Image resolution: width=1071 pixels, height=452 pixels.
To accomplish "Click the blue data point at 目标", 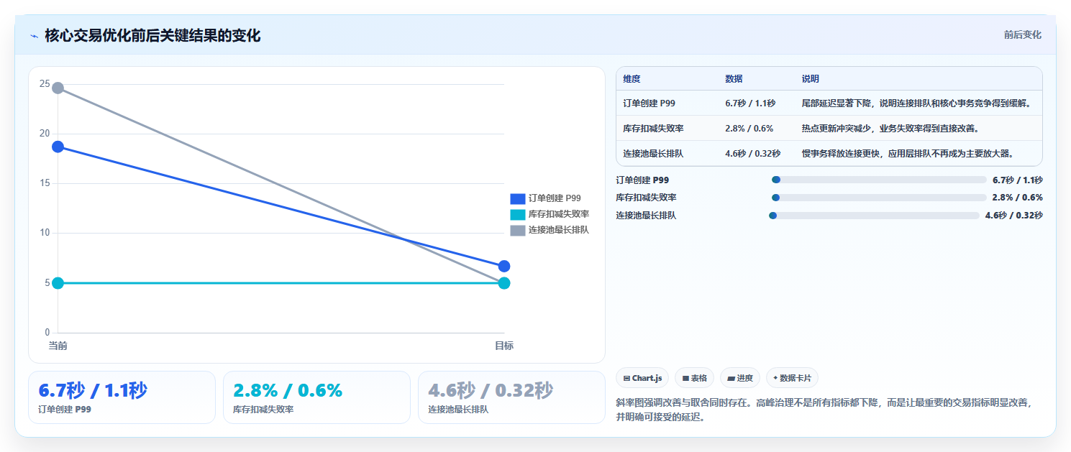I will (x=504, y=267).
